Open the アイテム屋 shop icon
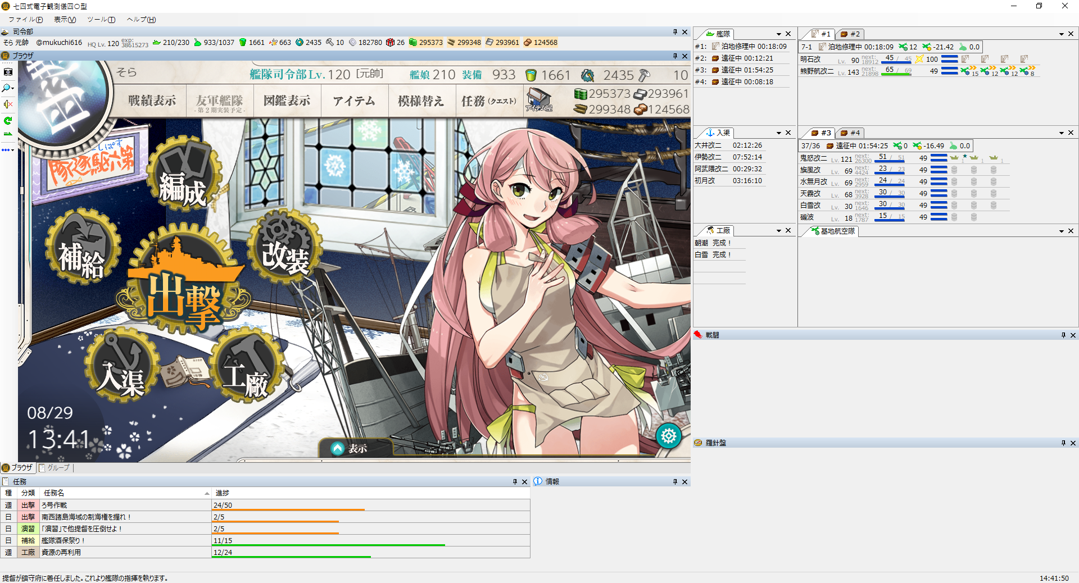The height and width of the screenshot is (583, 1079). tap(539, 101)
